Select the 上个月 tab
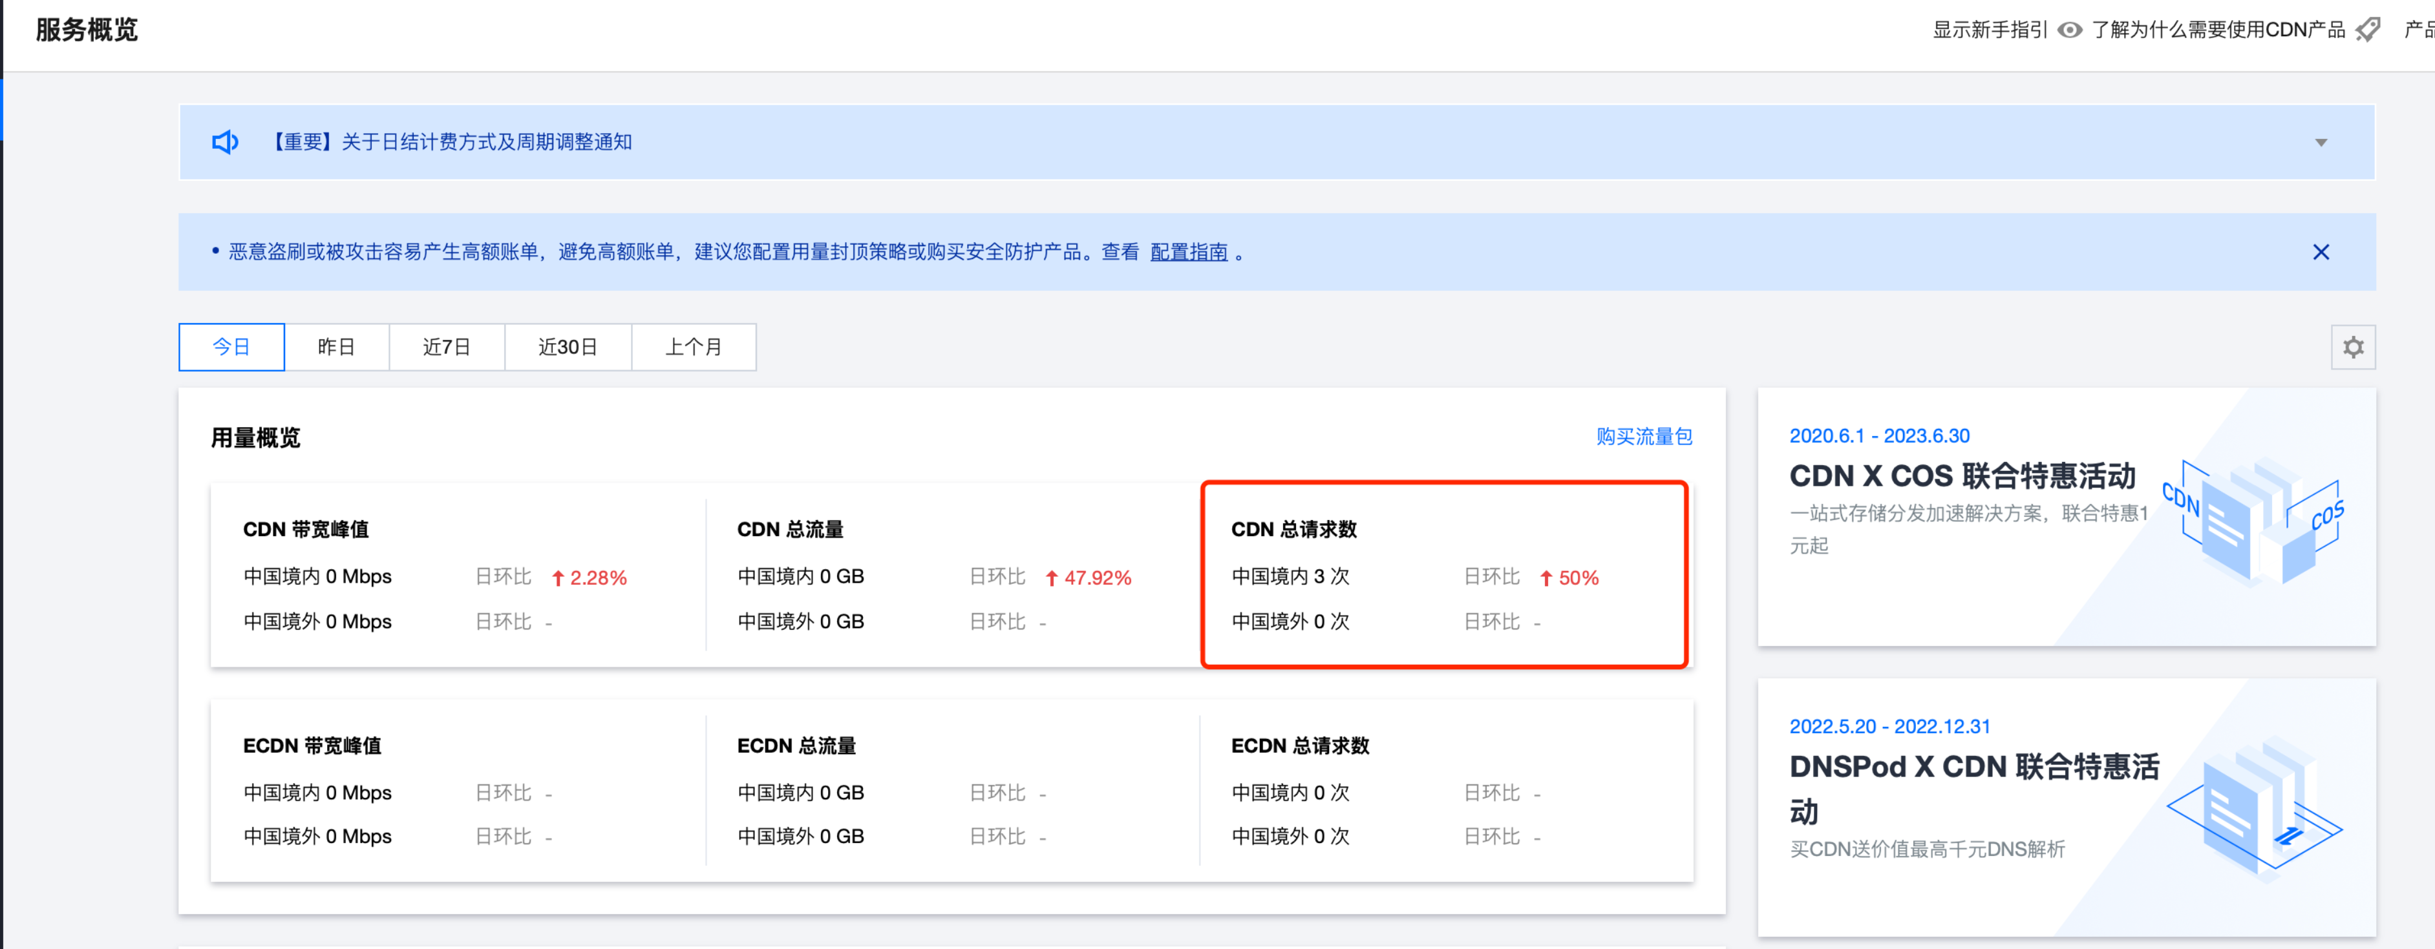Screen dimensions: 2435x949 [694, 348]
